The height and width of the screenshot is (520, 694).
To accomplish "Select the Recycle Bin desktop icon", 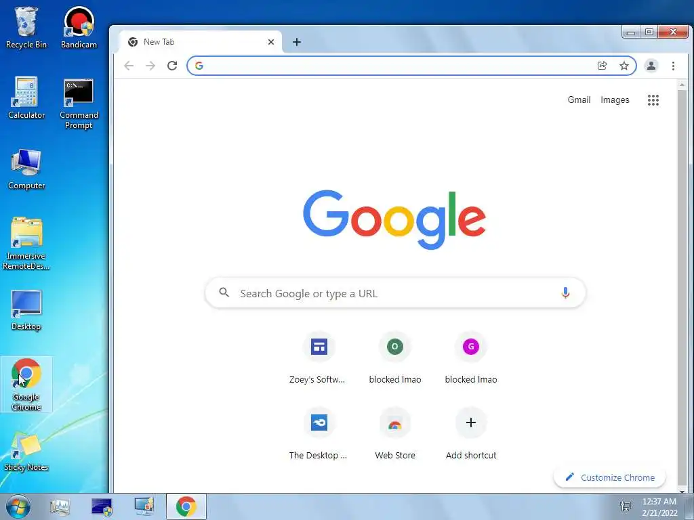I will click(x=26, y=28).
